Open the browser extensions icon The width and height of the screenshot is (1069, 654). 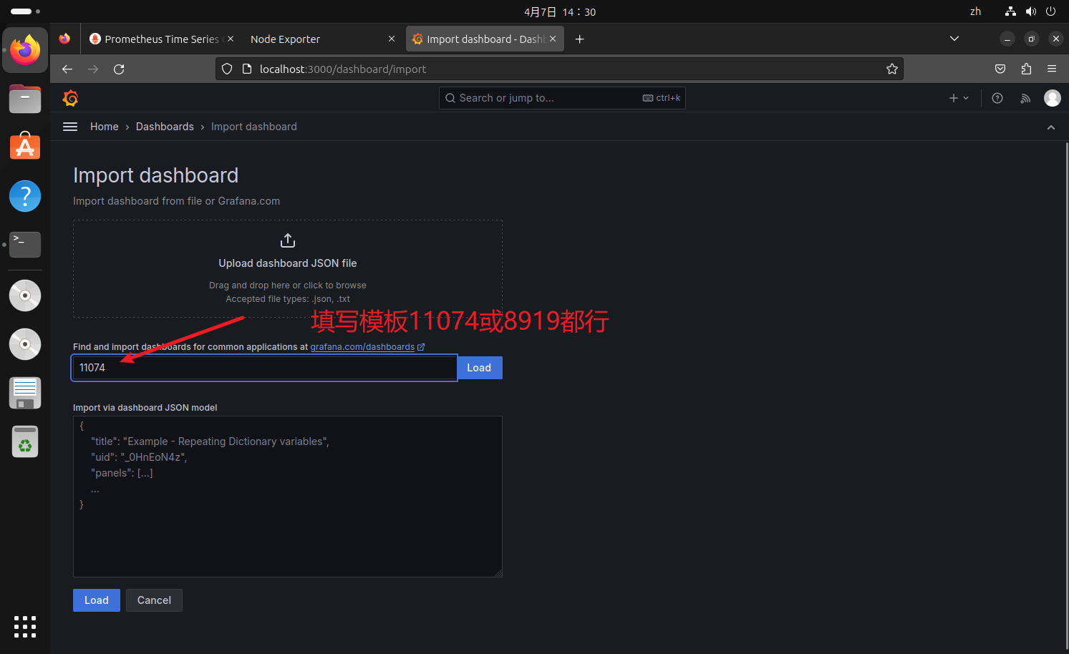[1026, 69]
